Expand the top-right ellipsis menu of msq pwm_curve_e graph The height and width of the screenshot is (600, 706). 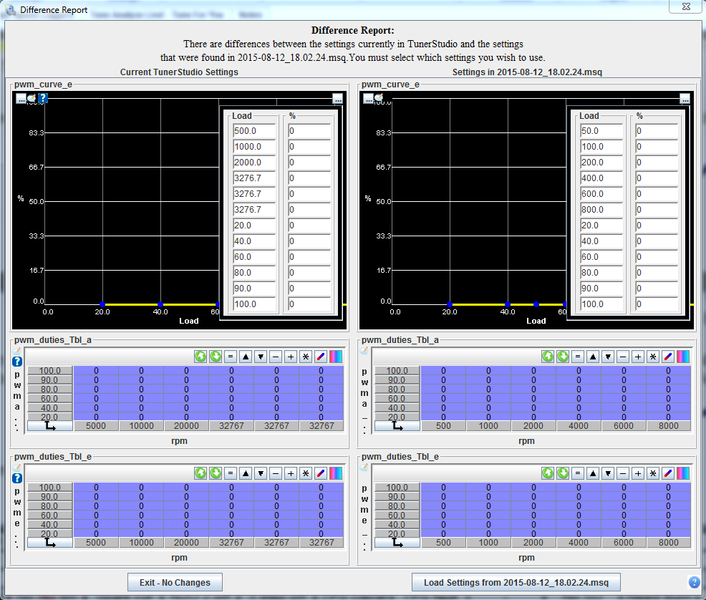[685, 99]
